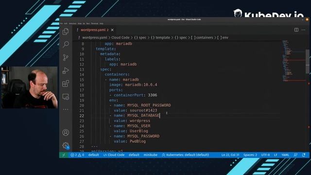This screenshot has height=175, width=311.
Task: Place cursor on 'wordpress' value line
Action: point(140,121)
